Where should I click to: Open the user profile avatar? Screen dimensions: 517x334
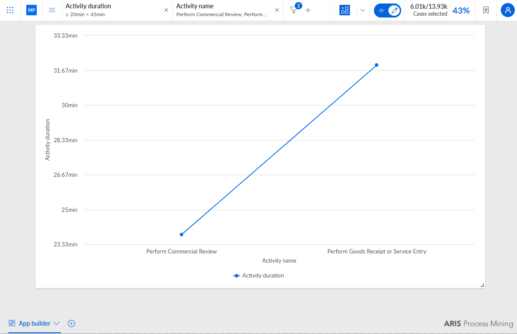508,10
